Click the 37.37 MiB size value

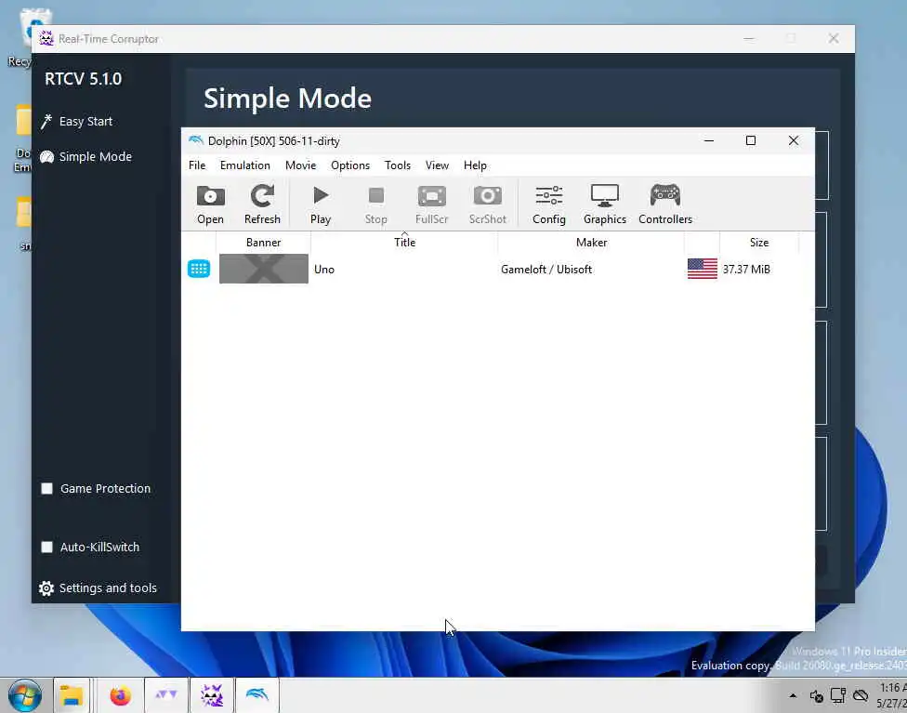746,269
